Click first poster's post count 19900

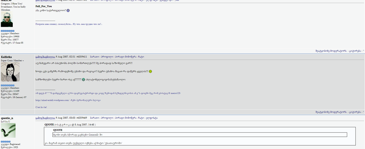[x=16, y=37]
